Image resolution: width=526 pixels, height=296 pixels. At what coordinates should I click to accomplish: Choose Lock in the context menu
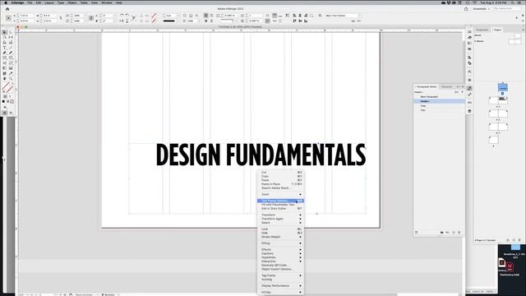(281, 229)
